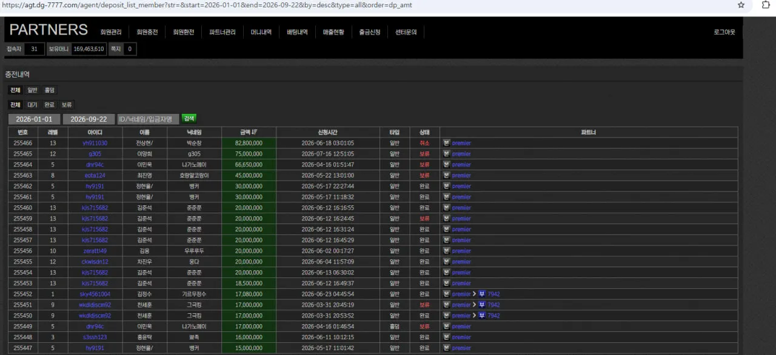Click the 파트너 column header

(x=589, y=132)
